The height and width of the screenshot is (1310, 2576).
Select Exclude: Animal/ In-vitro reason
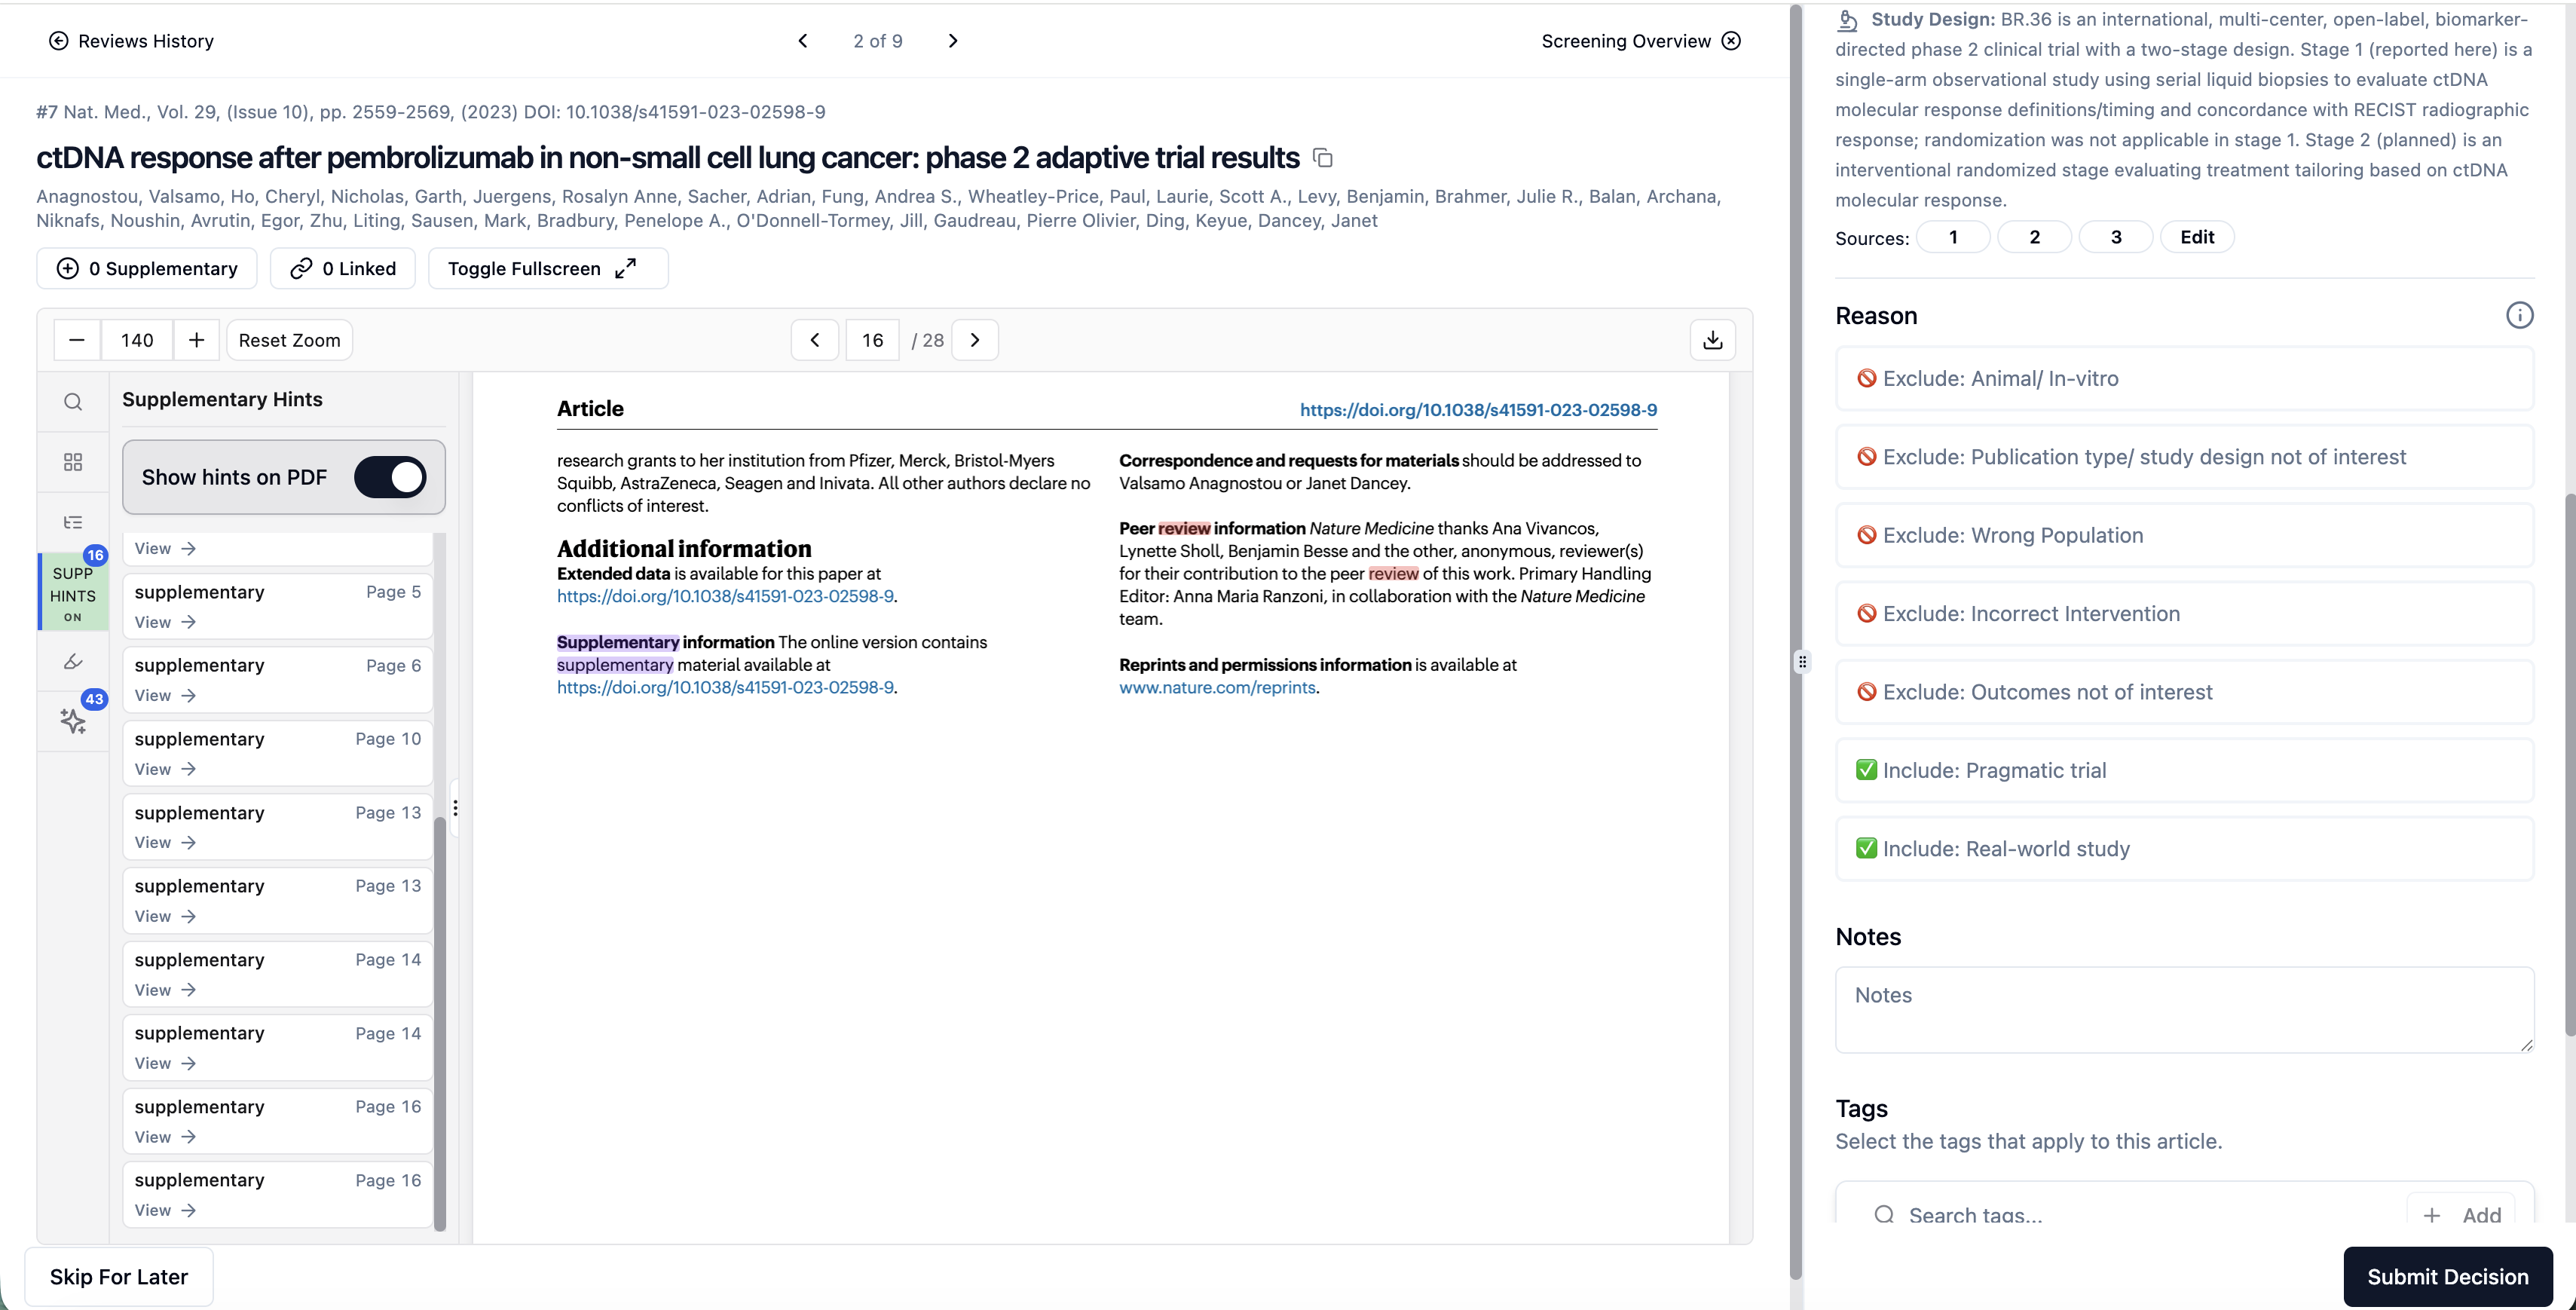coord(2184,379)
